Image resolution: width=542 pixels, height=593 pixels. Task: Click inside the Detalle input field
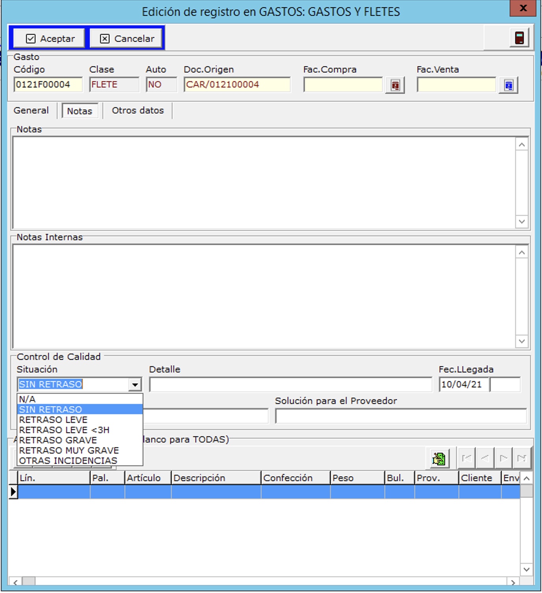(x=290, y=385)
